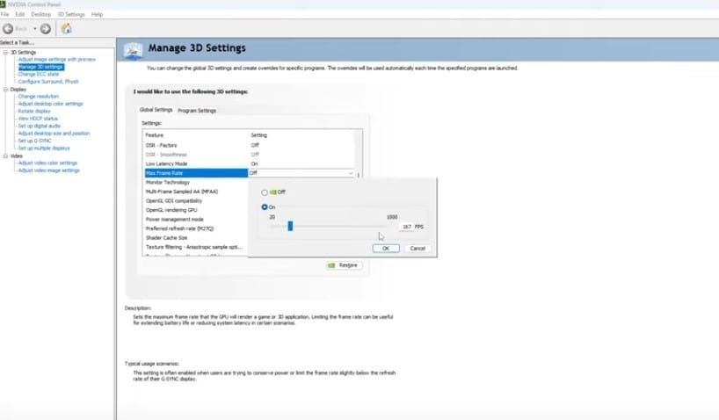Open Adjust desktop size and position
This screenshot has height=420, width=719.
click(x=54, y=134)
